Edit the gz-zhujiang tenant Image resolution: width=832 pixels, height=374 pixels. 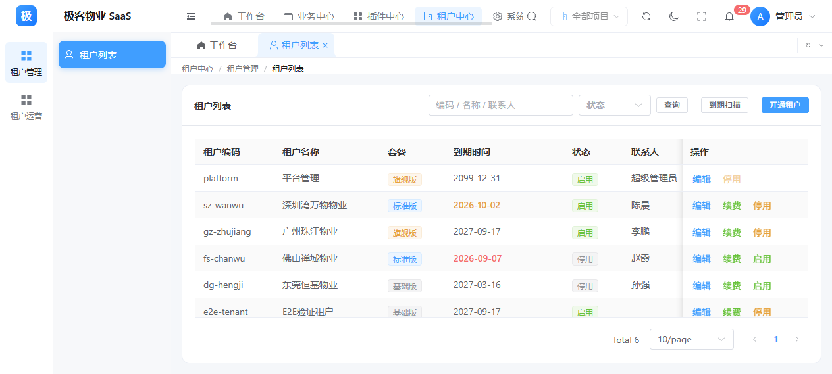coord(702,233)
